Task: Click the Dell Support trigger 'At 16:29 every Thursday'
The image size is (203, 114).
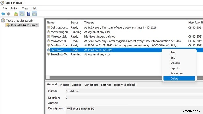Action: tap(120, 27)
